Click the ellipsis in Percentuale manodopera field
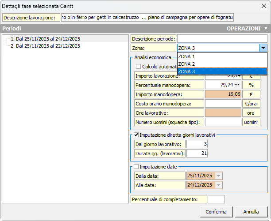This screenshot has height=221, width=271. (237, 85)
